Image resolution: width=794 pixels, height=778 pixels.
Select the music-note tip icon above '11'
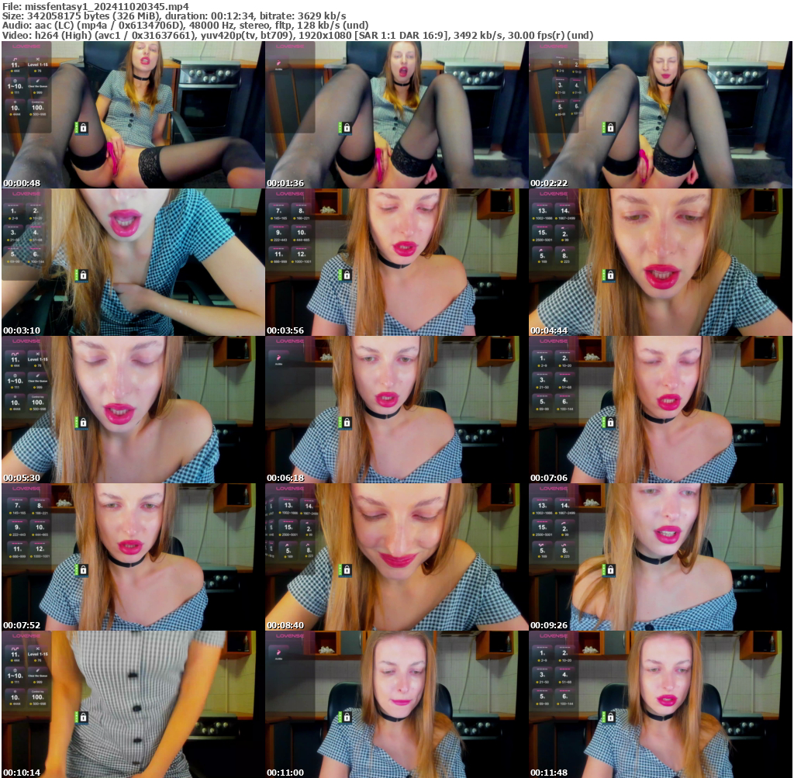15,59
